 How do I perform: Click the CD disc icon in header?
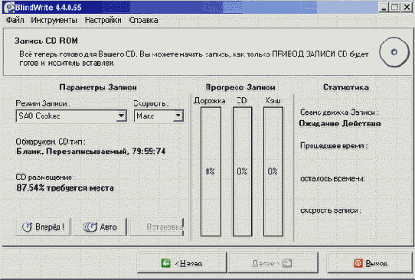(x=394, y=52)
